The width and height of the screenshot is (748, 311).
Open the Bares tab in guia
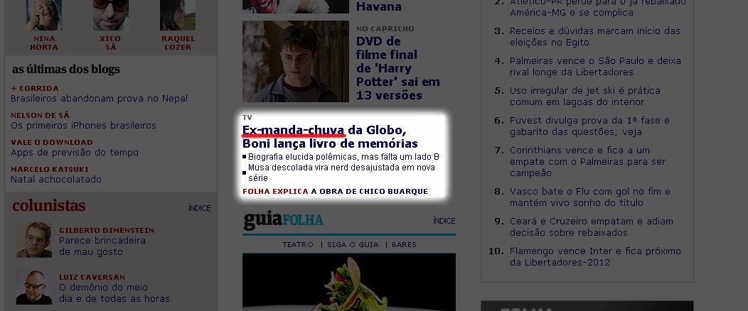[x=404, y=244]
